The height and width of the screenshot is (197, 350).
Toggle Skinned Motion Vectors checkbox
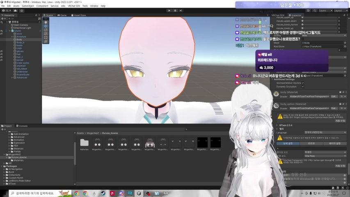303,83
